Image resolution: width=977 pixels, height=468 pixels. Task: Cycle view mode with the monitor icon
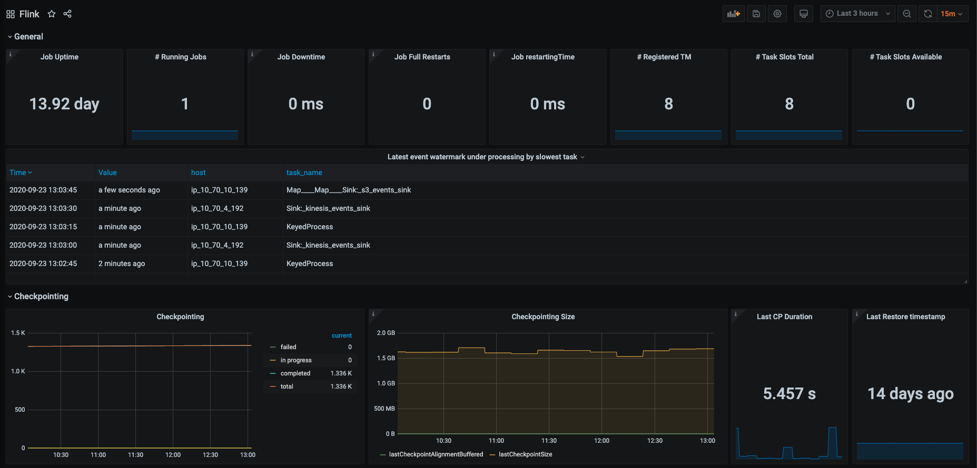point(803,14)
